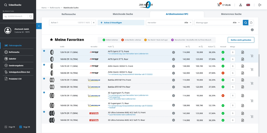Unfavorite the 3D Ultra Extreme AV82 star
The image size is (267, 133).
pos(44,112)
